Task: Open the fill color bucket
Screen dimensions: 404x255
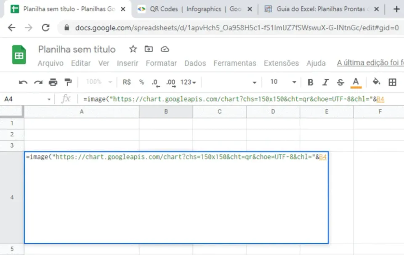Action: (x=376, y=82)
